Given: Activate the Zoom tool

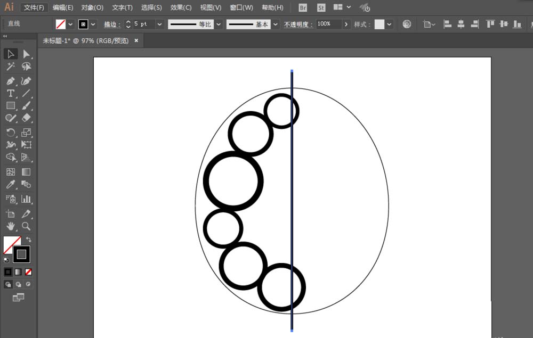Looking at the screenshot, I should [x=27, y=226].
